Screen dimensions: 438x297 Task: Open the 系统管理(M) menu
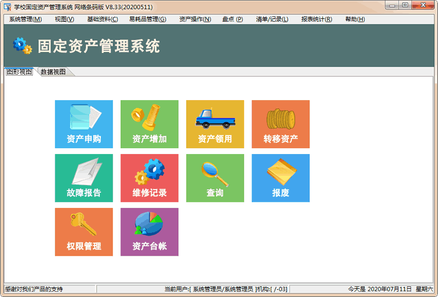click(25, 19)
